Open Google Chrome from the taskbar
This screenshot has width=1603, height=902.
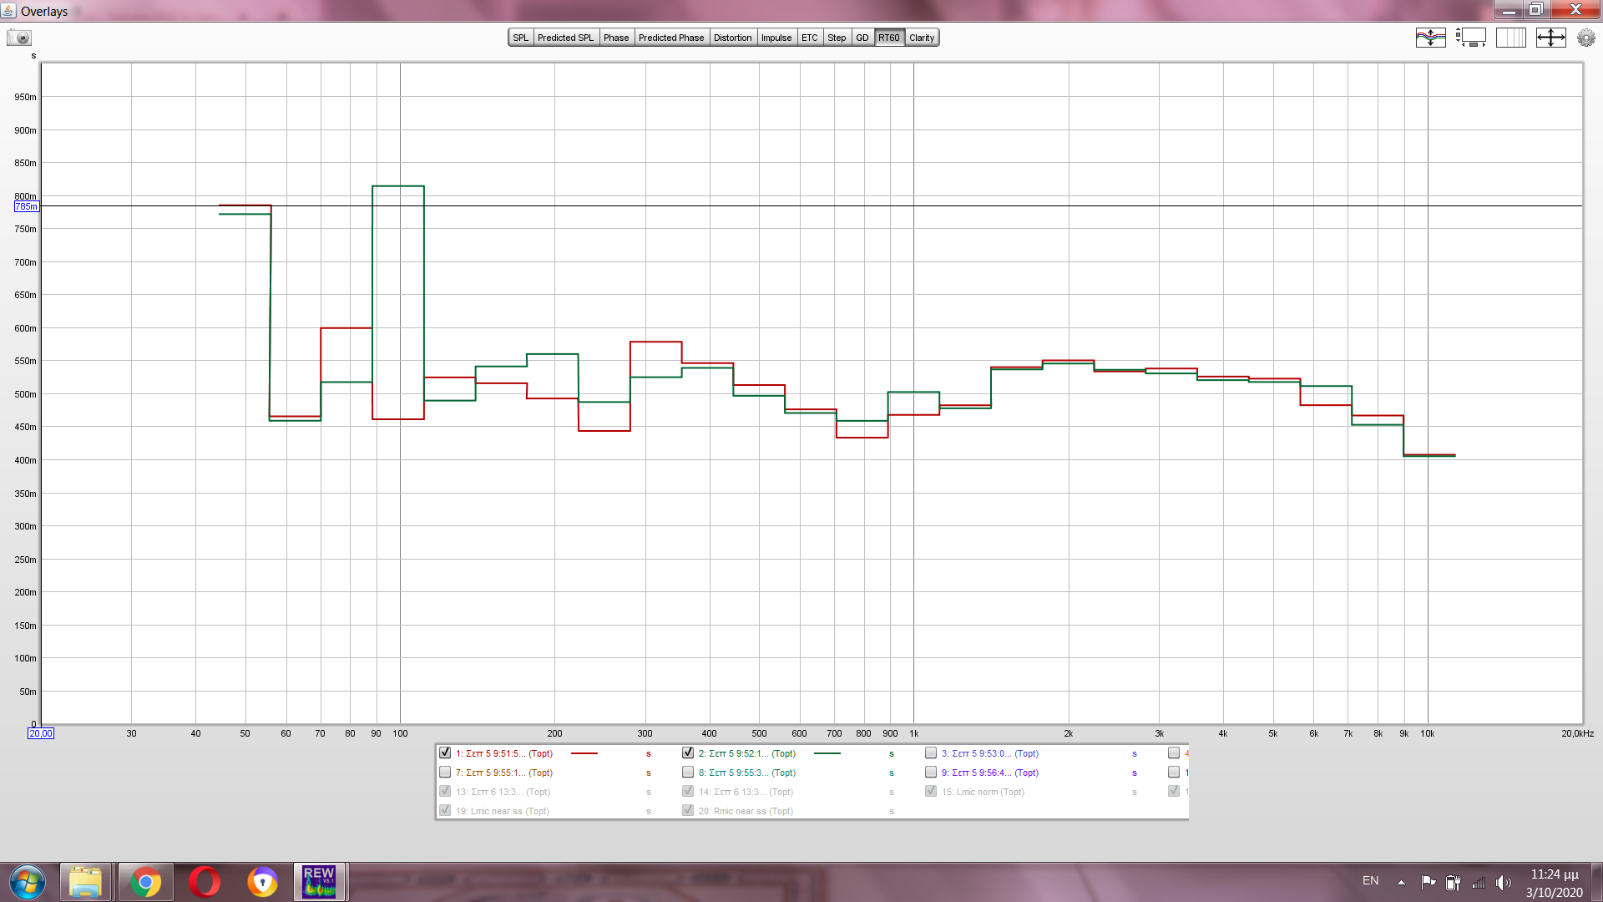coord(145,882)
